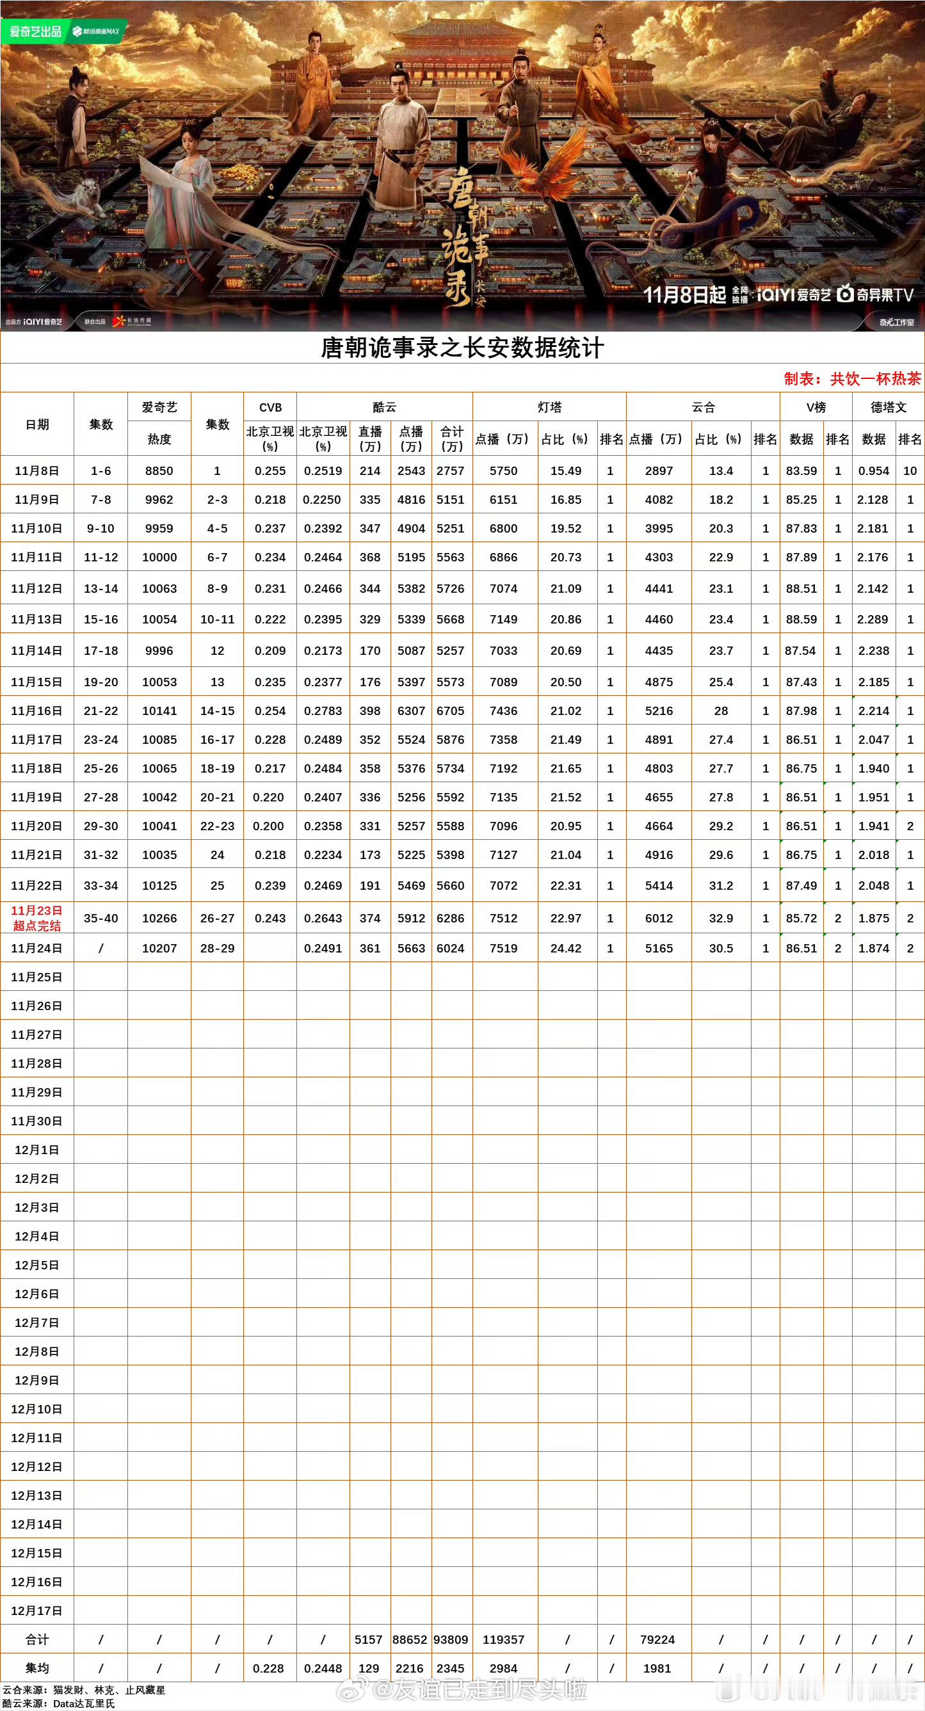Click the 德塔文 column header
Viewport: 925px width, 1711px height.
(x=889, y=407)
